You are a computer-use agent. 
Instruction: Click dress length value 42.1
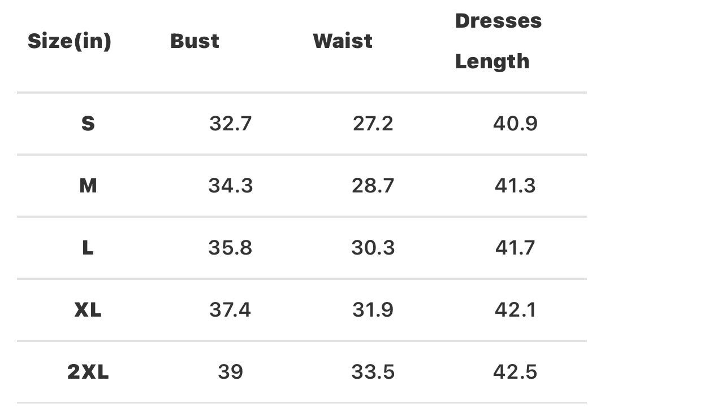tap(515, 310)
